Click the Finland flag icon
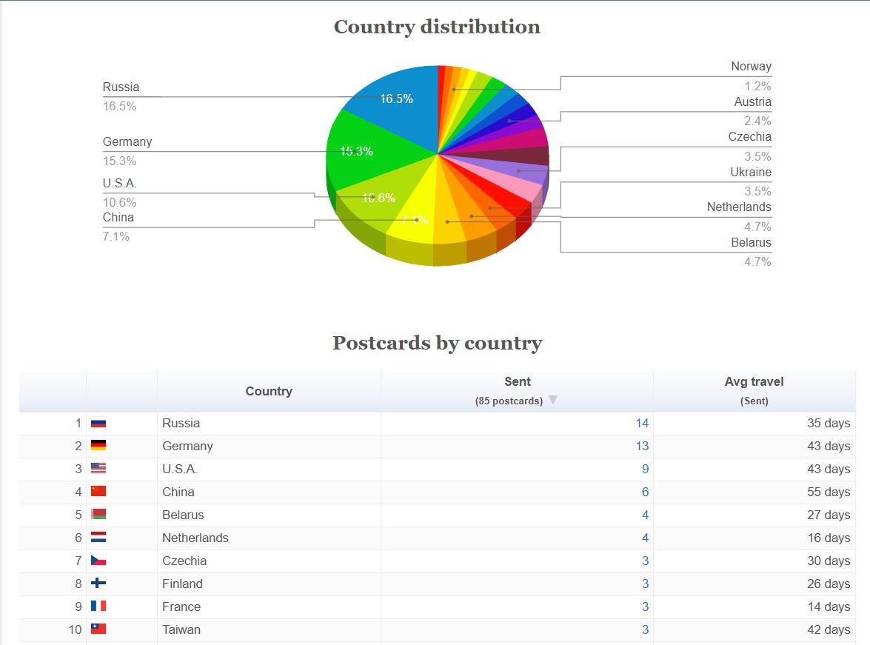 point(98,584)
